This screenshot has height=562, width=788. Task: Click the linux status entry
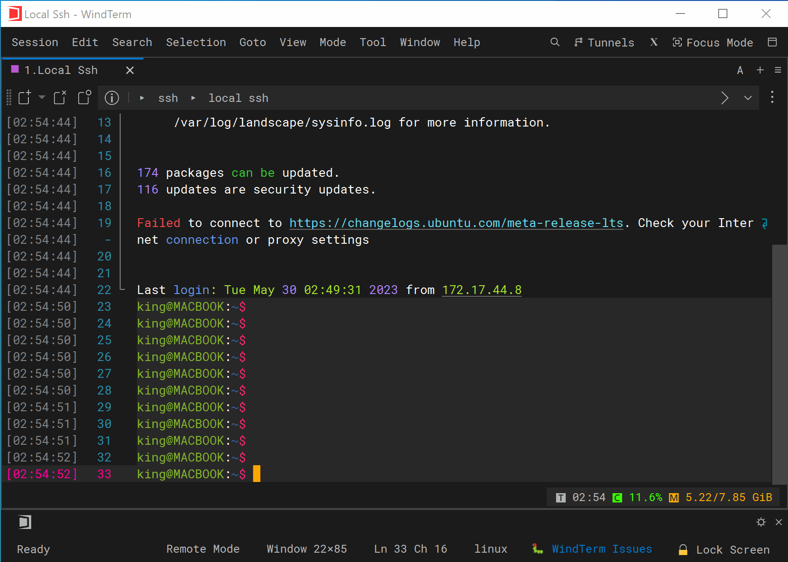click(491, 549)
